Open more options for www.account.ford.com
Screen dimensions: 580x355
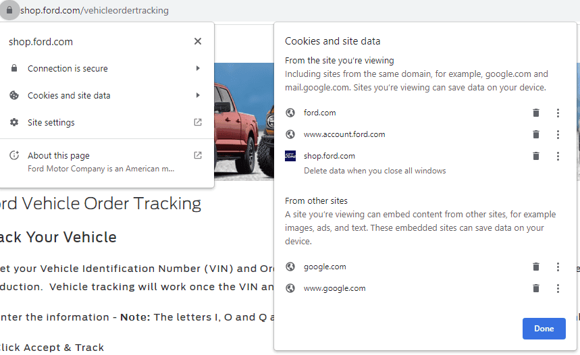(558, 134)
